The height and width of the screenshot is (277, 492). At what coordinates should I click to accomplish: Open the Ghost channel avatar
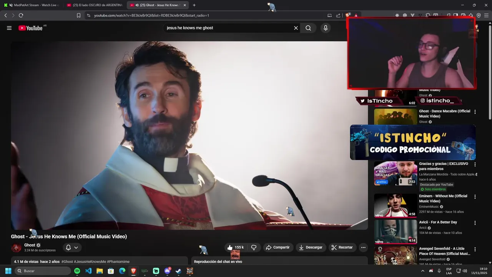pyautogui.click(x=16, y=247)
